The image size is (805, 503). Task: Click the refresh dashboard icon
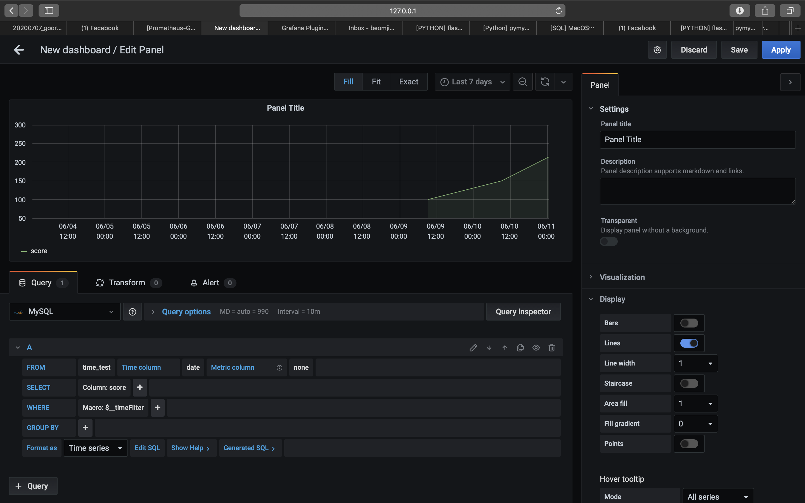coord(545,82)
